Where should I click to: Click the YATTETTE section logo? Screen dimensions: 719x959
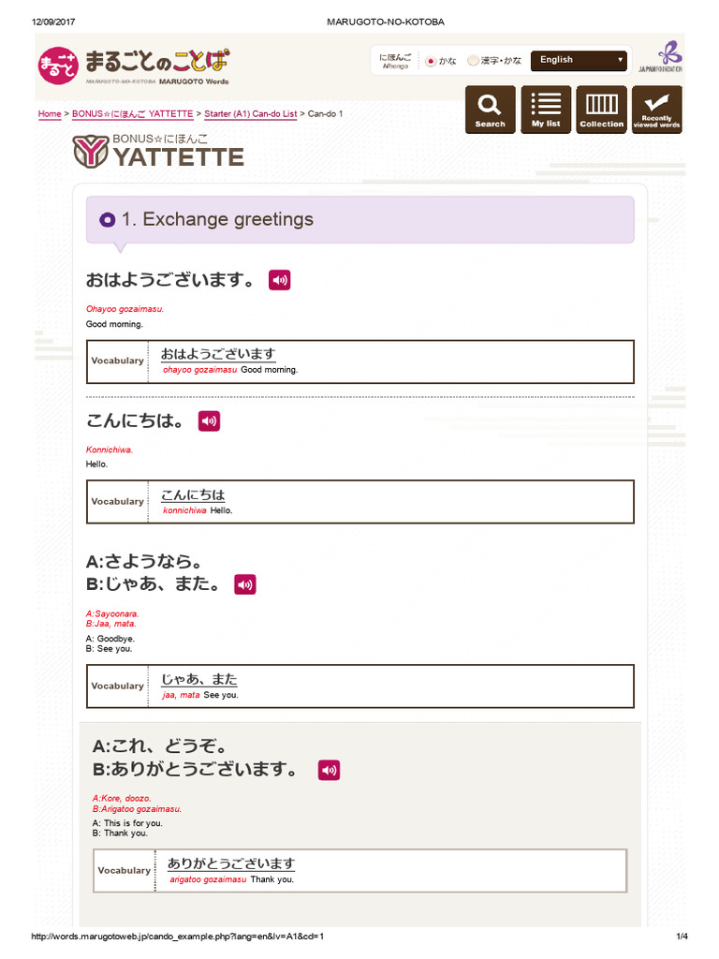click(159, 152)
